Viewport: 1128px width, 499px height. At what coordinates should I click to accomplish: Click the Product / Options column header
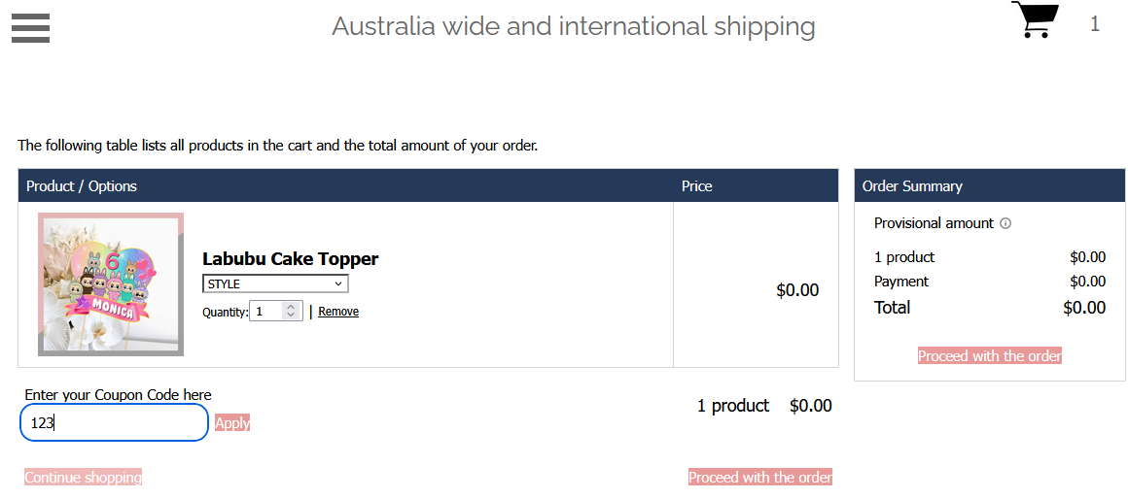[x=82, y=186]
